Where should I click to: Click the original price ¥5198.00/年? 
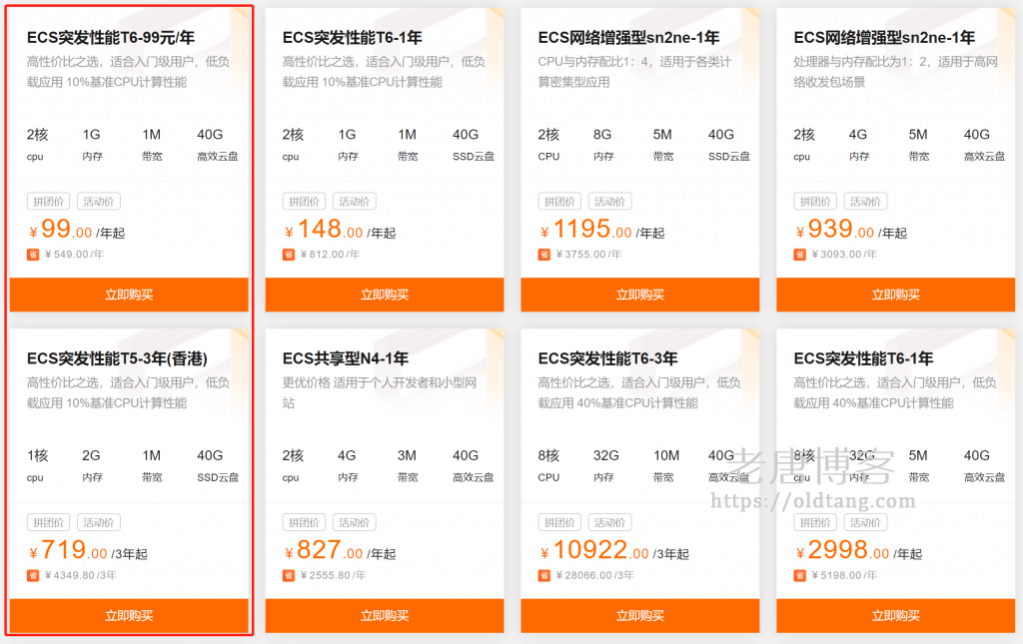pyautogui.click(x=844, y=575)
